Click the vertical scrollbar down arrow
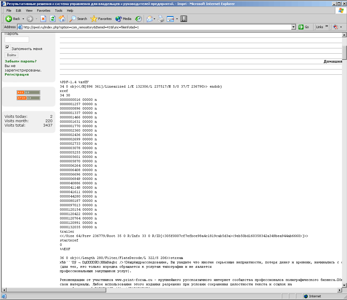 point(344,285)
